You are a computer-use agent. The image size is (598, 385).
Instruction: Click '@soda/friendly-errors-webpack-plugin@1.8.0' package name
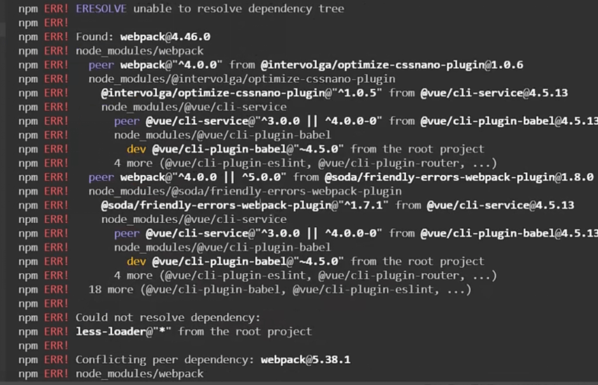[x=459, y=178]
